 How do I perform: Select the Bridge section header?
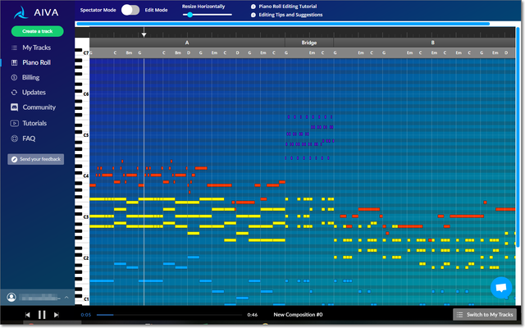(308, 42)
